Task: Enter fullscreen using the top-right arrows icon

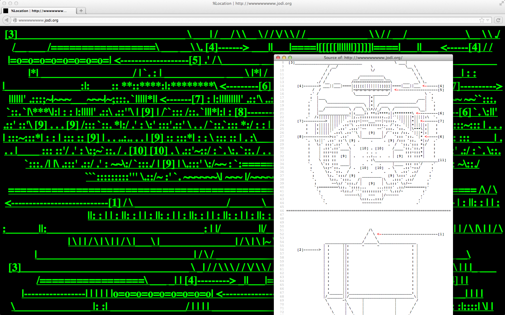Action: click(501, 3)
